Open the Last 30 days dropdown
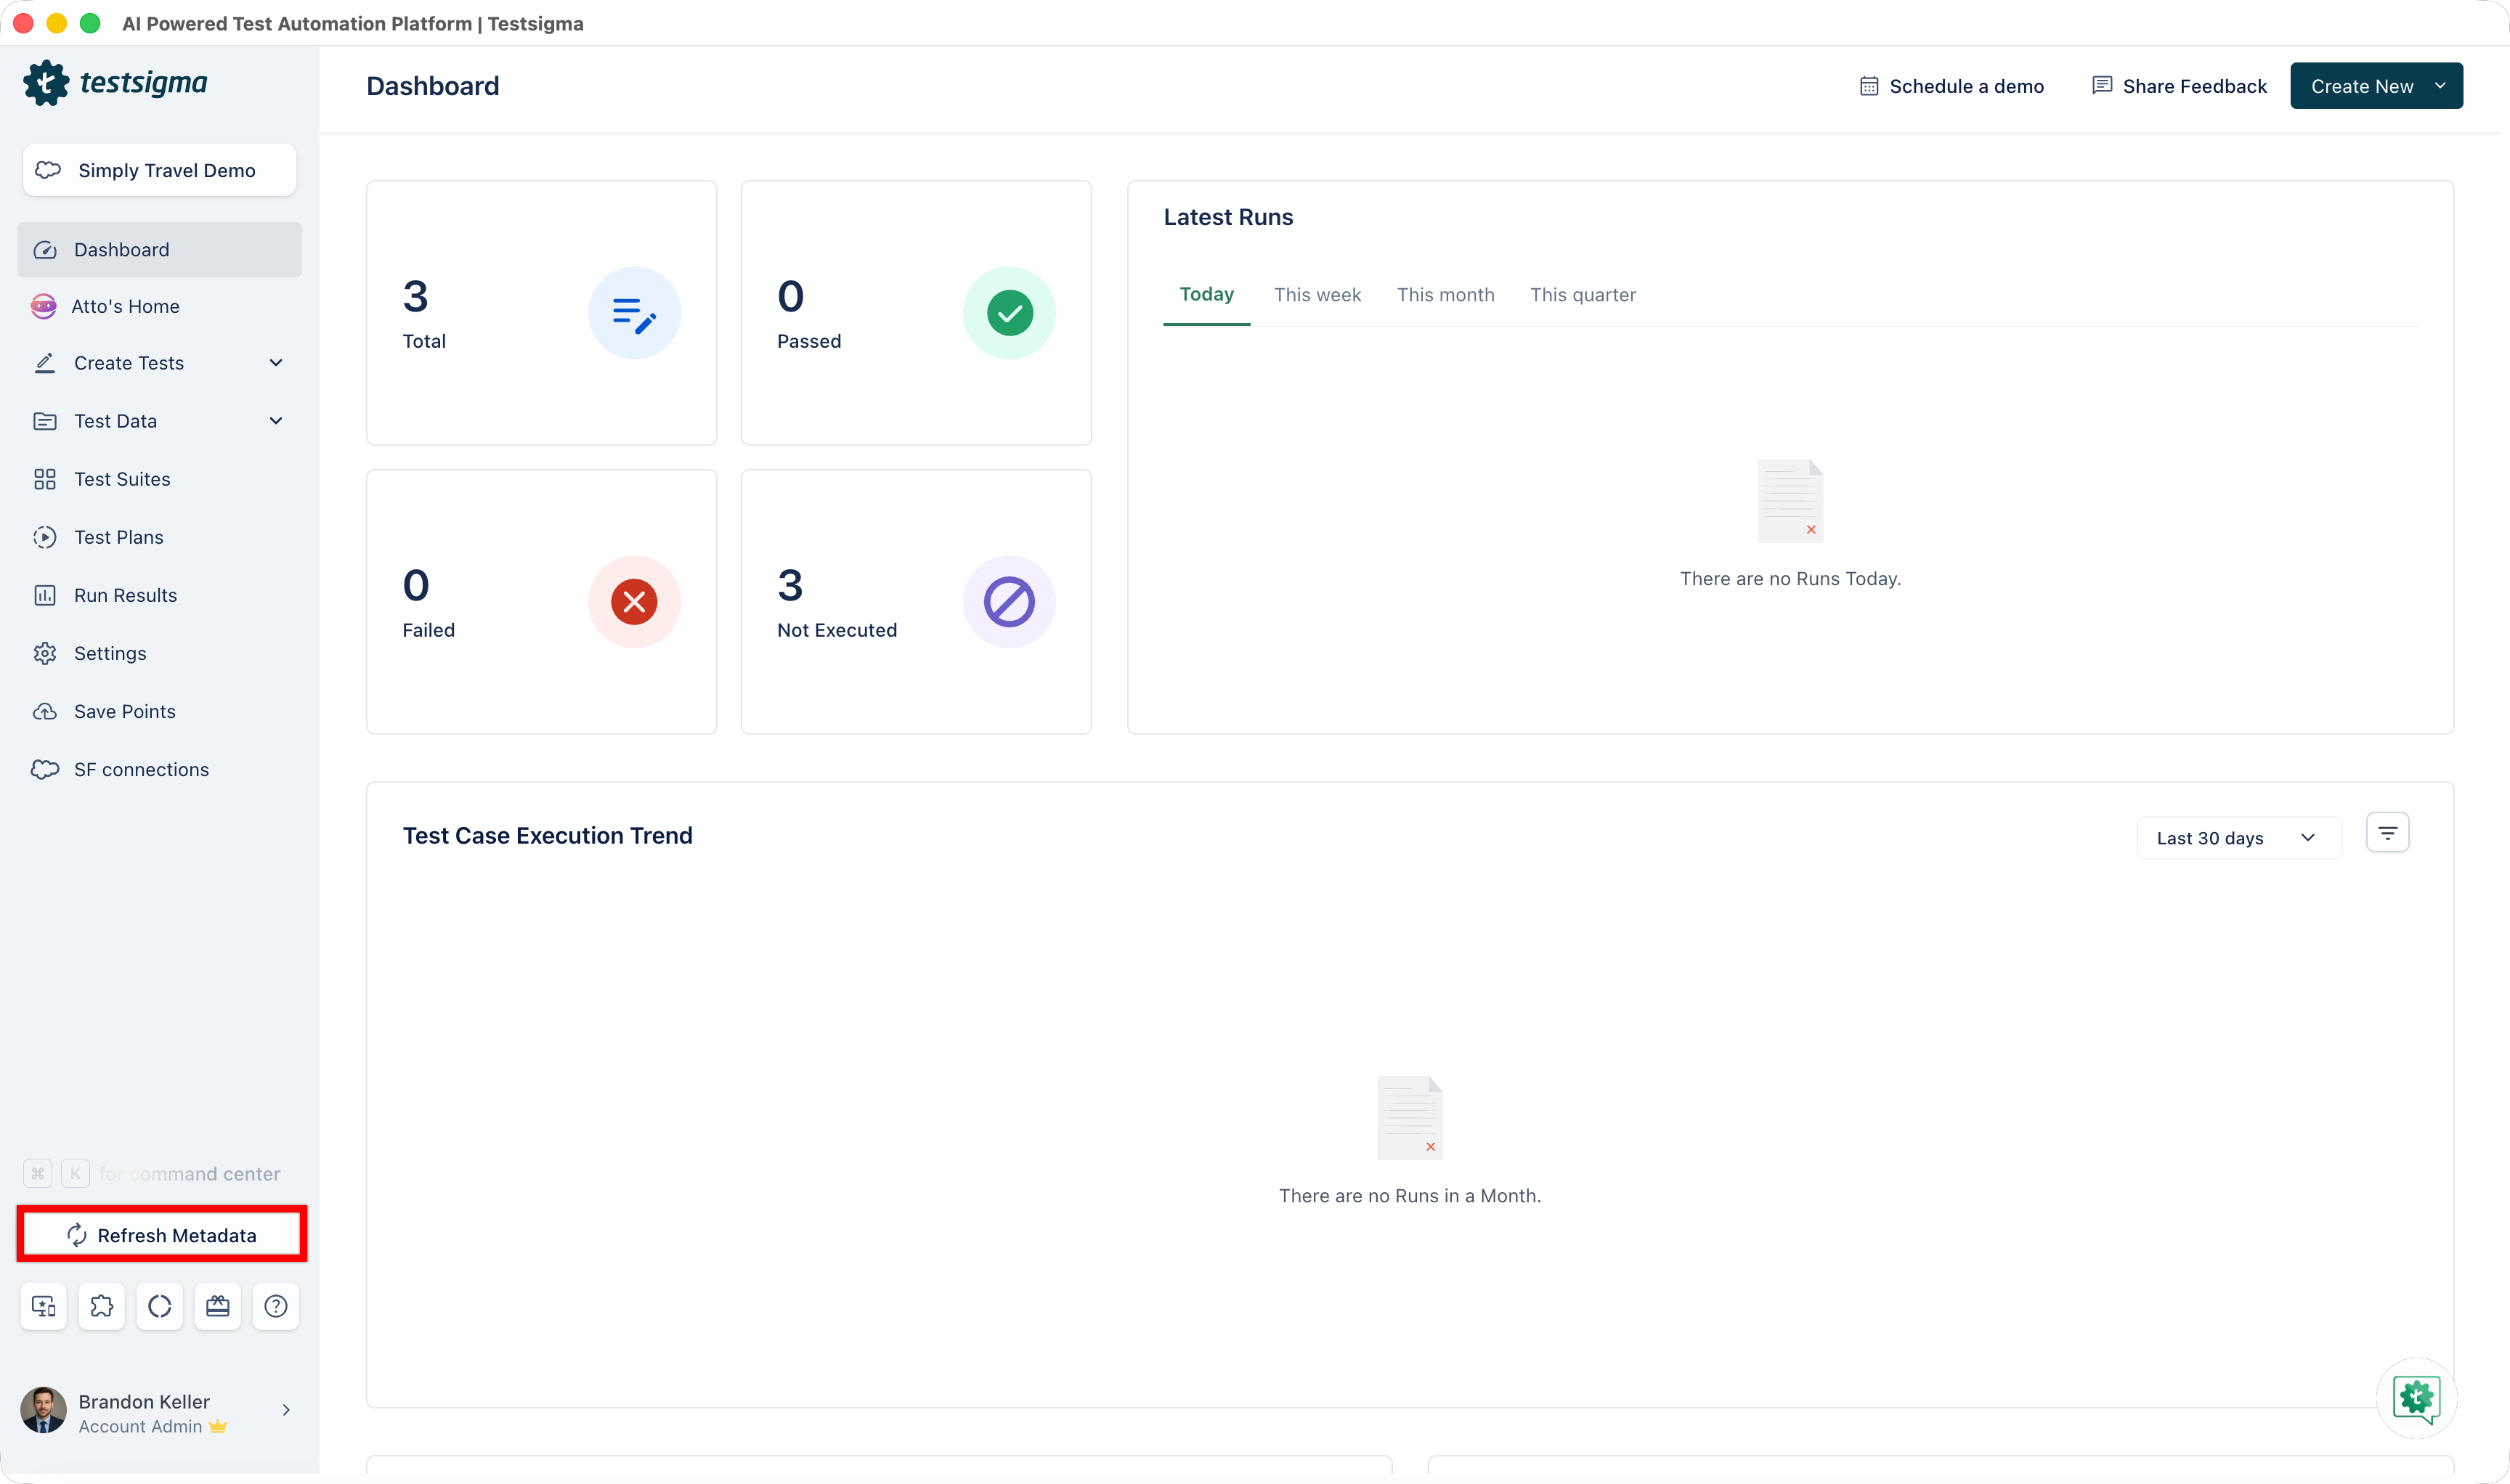 [2238, 838]
